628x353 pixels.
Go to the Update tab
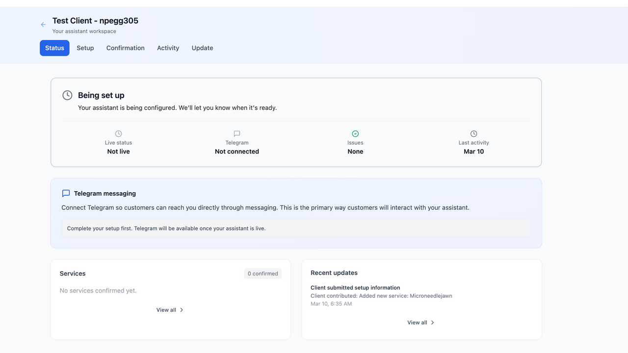tap(202, 48)
